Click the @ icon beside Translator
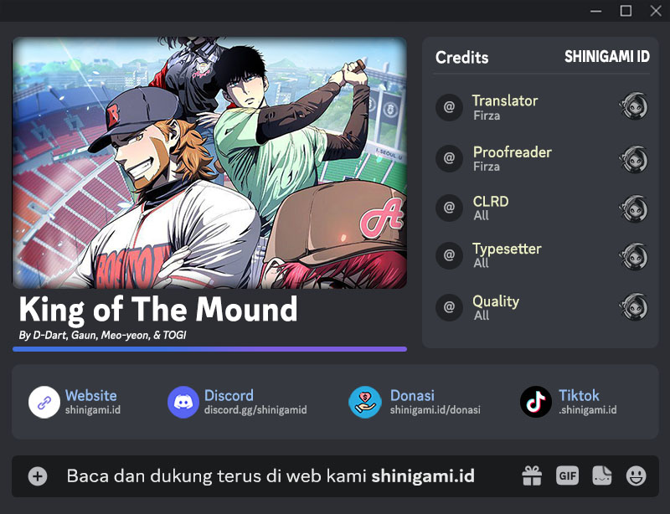670x514 pixels. (x=449, y=107)
